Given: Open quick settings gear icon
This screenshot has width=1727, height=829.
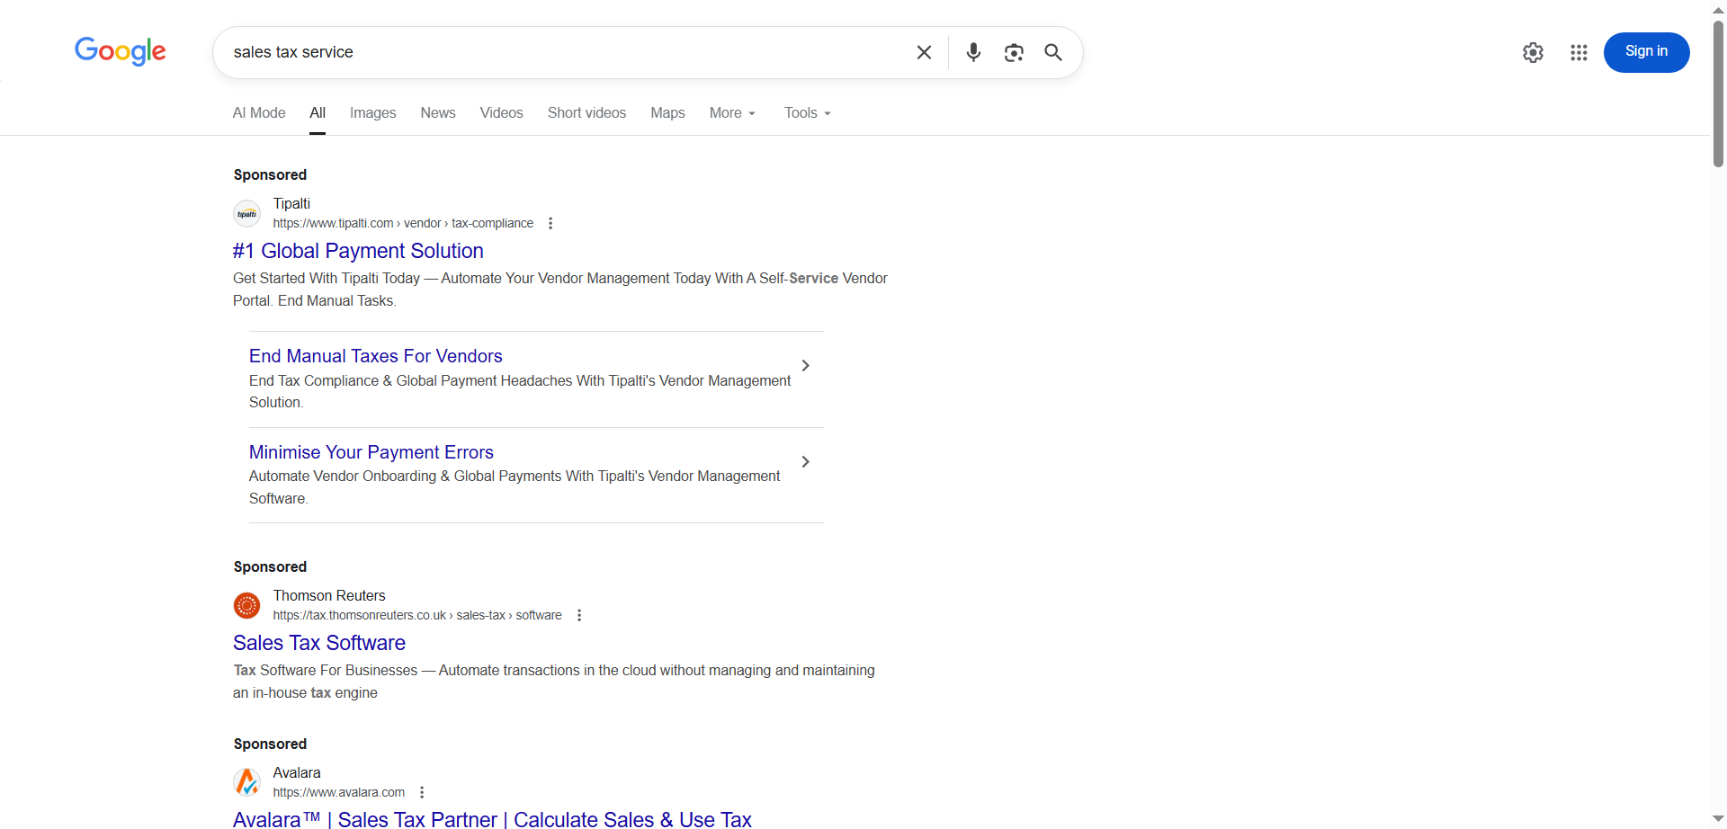Looking at the screenshot, I should coord(1534,52).
